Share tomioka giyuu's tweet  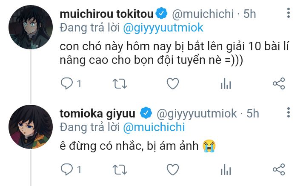pyautogui.click(x=278, y=169)
